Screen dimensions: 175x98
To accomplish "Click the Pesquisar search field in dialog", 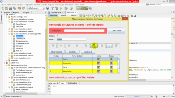I will [x=84, y=31].
